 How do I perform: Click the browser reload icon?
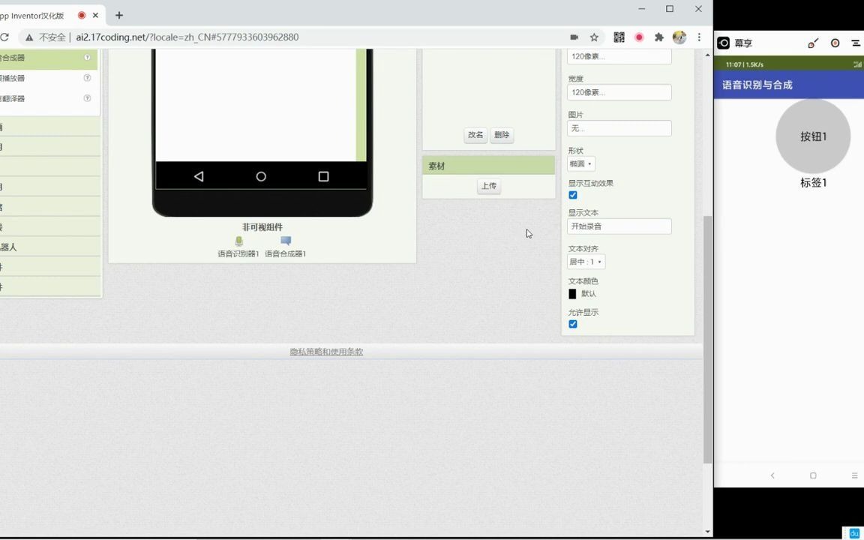[4, 37]
